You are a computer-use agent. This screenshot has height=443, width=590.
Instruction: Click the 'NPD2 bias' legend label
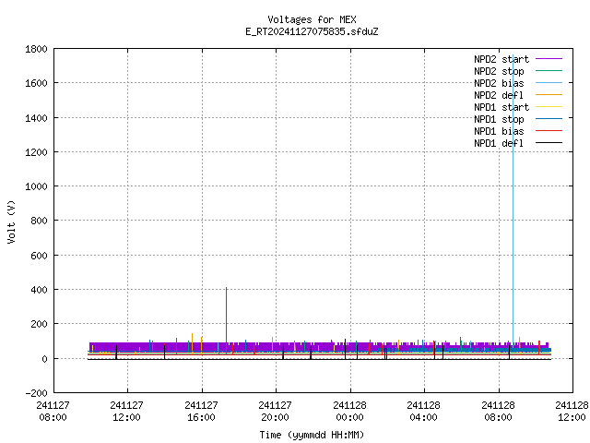click(499, 83)
